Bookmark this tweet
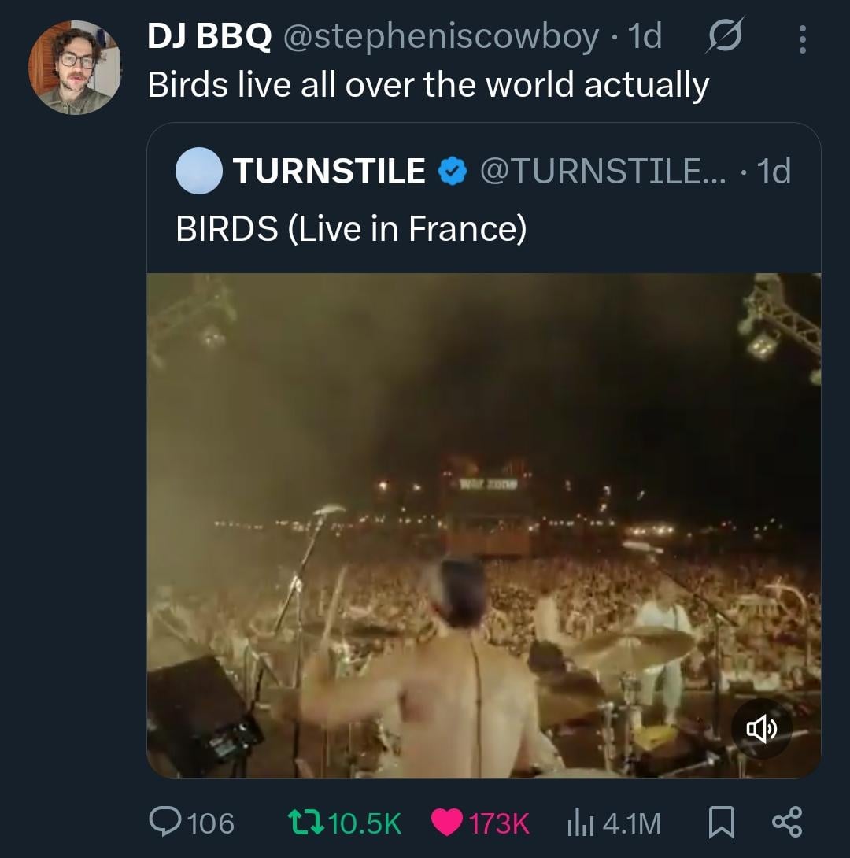This screenshot has height=858, width=850. pos(720,823)
